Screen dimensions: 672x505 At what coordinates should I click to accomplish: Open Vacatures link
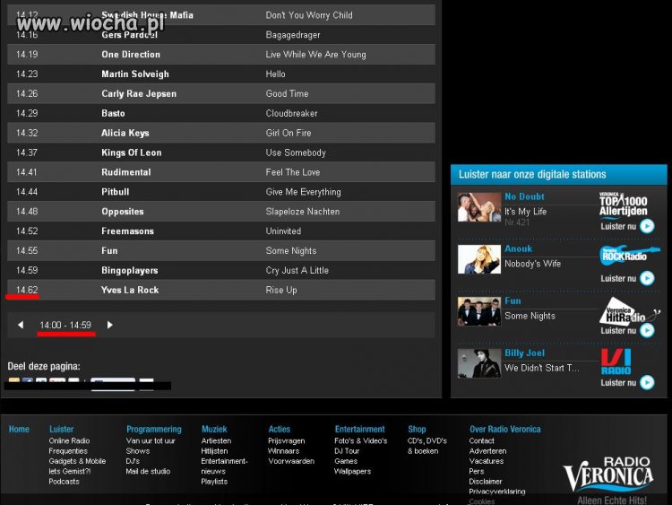486,461
